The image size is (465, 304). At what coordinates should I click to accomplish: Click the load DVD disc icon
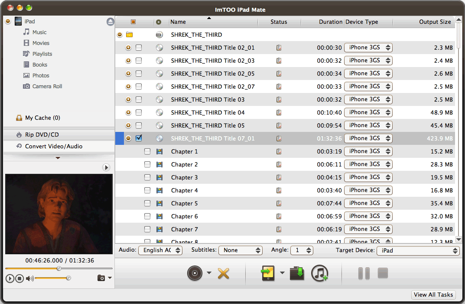[x=195, y=273]
